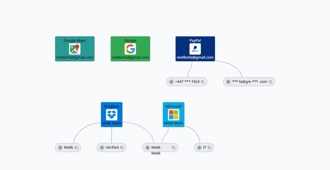Open info icon on Melik Melik pill node
330x170 pixels.
[x=147, y=148]
